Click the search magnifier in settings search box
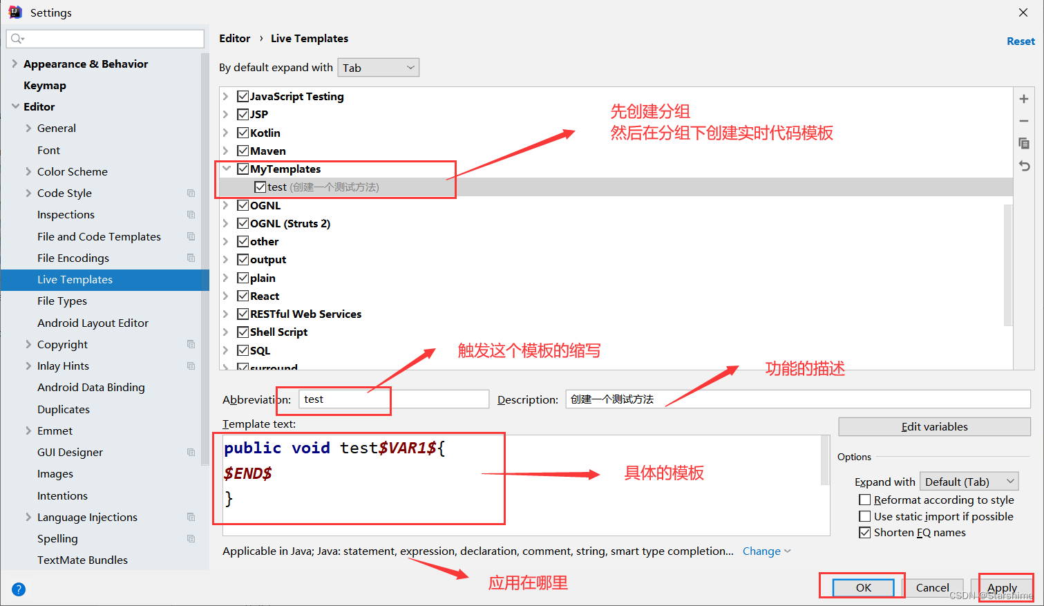The width and height of the screenshot is (1044, 606). pos(15,39)
